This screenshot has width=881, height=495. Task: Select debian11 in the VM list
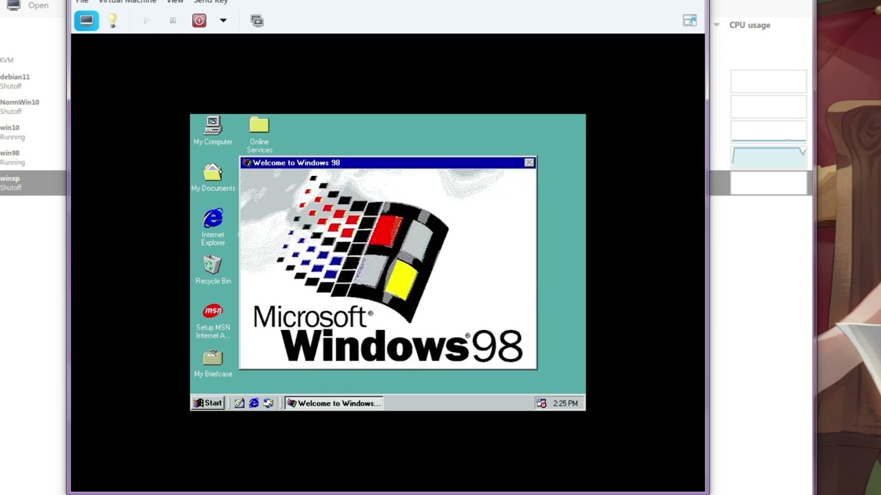33,81
